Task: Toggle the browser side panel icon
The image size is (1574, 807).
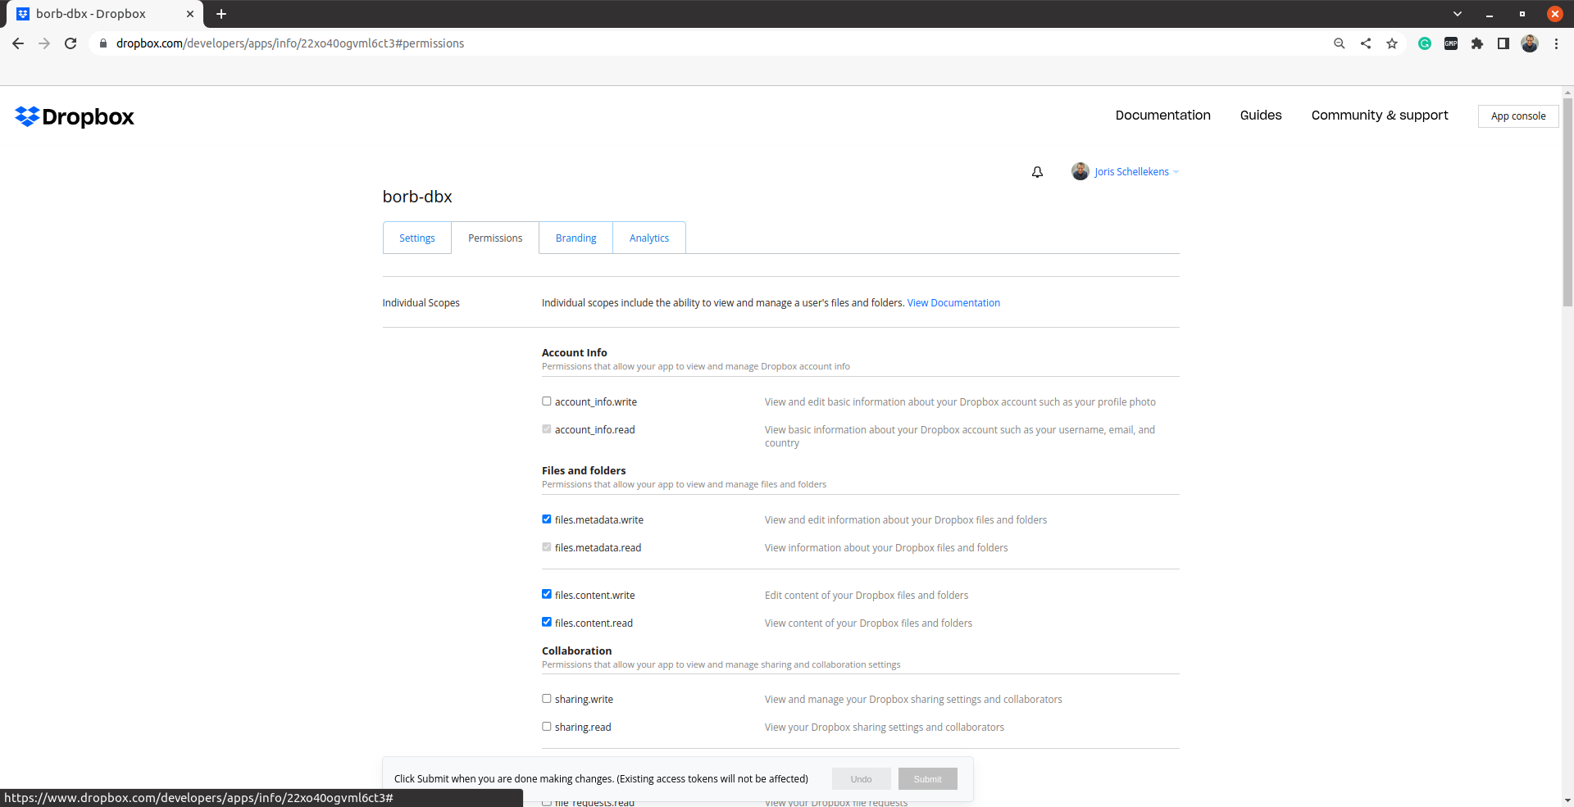Action: click(1503, 43)
